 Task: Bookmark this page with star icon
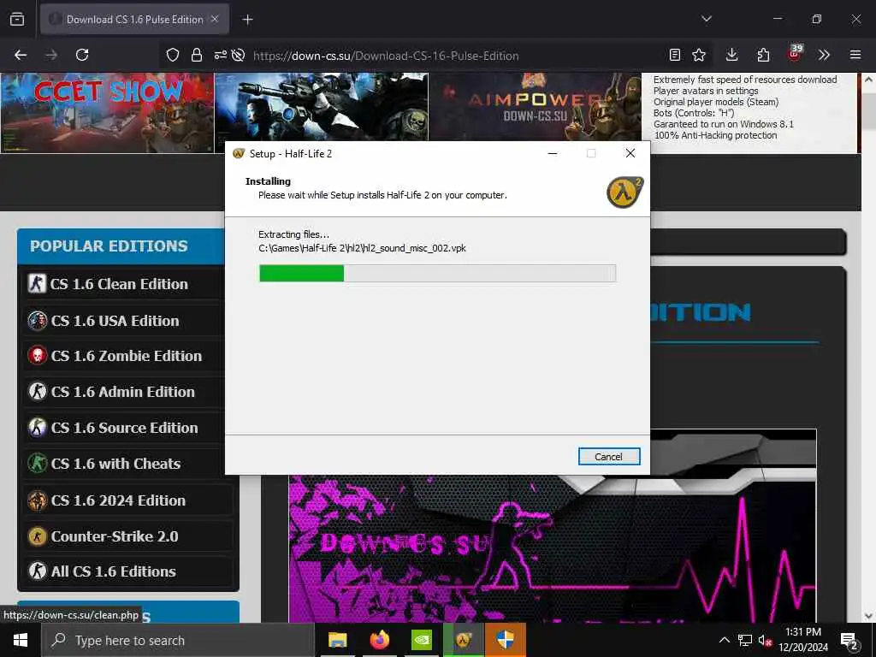click(x=699, y=55)
